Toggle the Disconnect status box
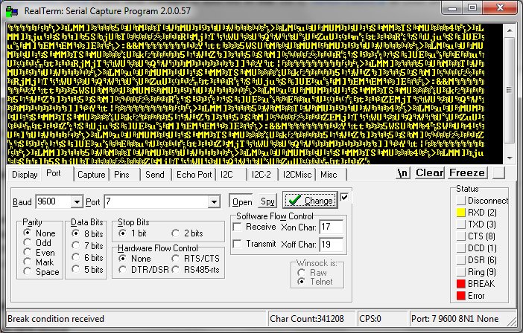Viewport: 523px width, 333px height. pyautogui.click(x=460, y=201)
